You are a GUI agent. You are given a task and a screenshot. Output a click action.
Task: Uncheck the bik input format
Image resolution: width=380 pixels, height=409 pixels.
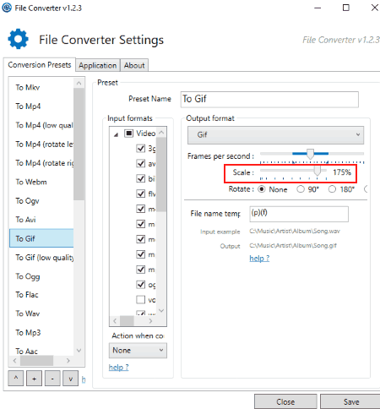tap(140, 178)
